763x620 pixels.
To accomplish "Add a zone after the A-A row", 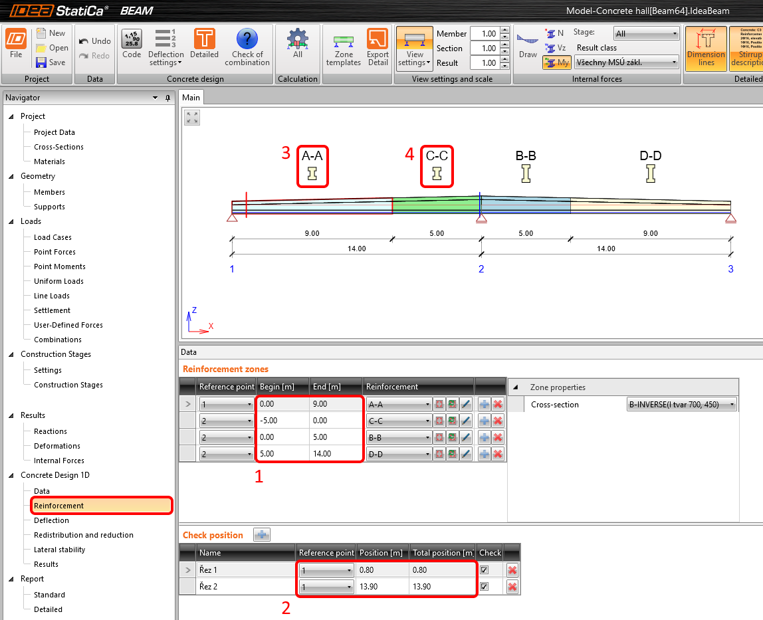I will click(x=484, y=404).
